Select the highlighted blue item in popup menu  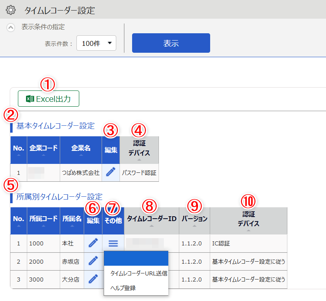coord(136,258)
